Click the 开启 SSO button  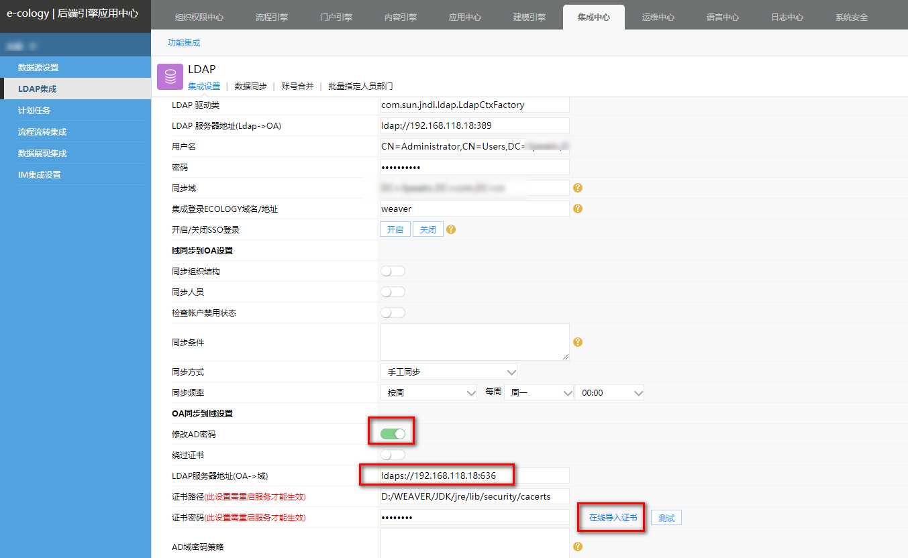(395, 229)
